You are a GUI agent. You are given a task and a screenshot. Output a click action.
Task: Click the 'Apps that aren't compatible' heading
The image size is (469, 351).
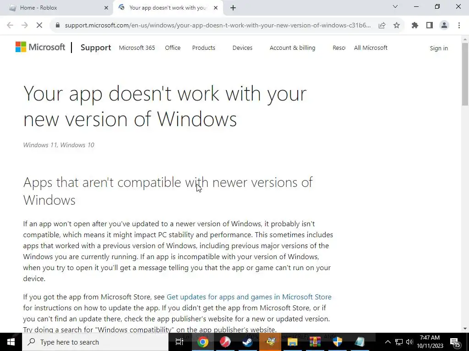click(168, 191)
